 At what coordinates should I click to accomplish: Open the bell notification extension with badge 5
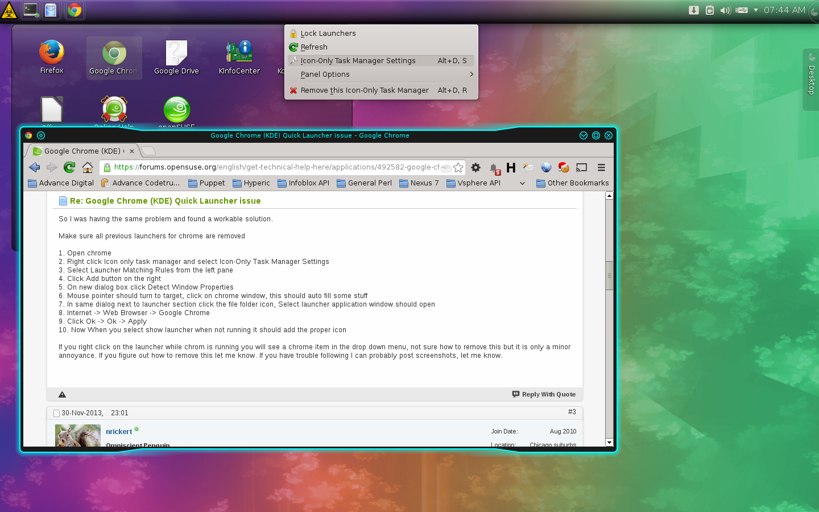coord(494,168)
